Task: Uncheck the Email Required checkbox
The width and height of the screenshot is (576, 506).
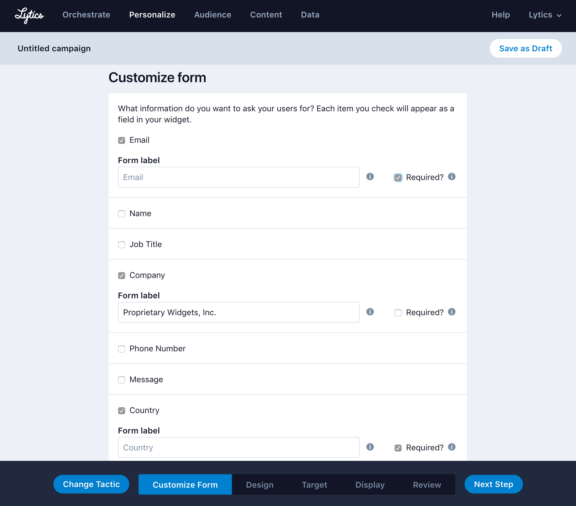Action: pos(398,178)
